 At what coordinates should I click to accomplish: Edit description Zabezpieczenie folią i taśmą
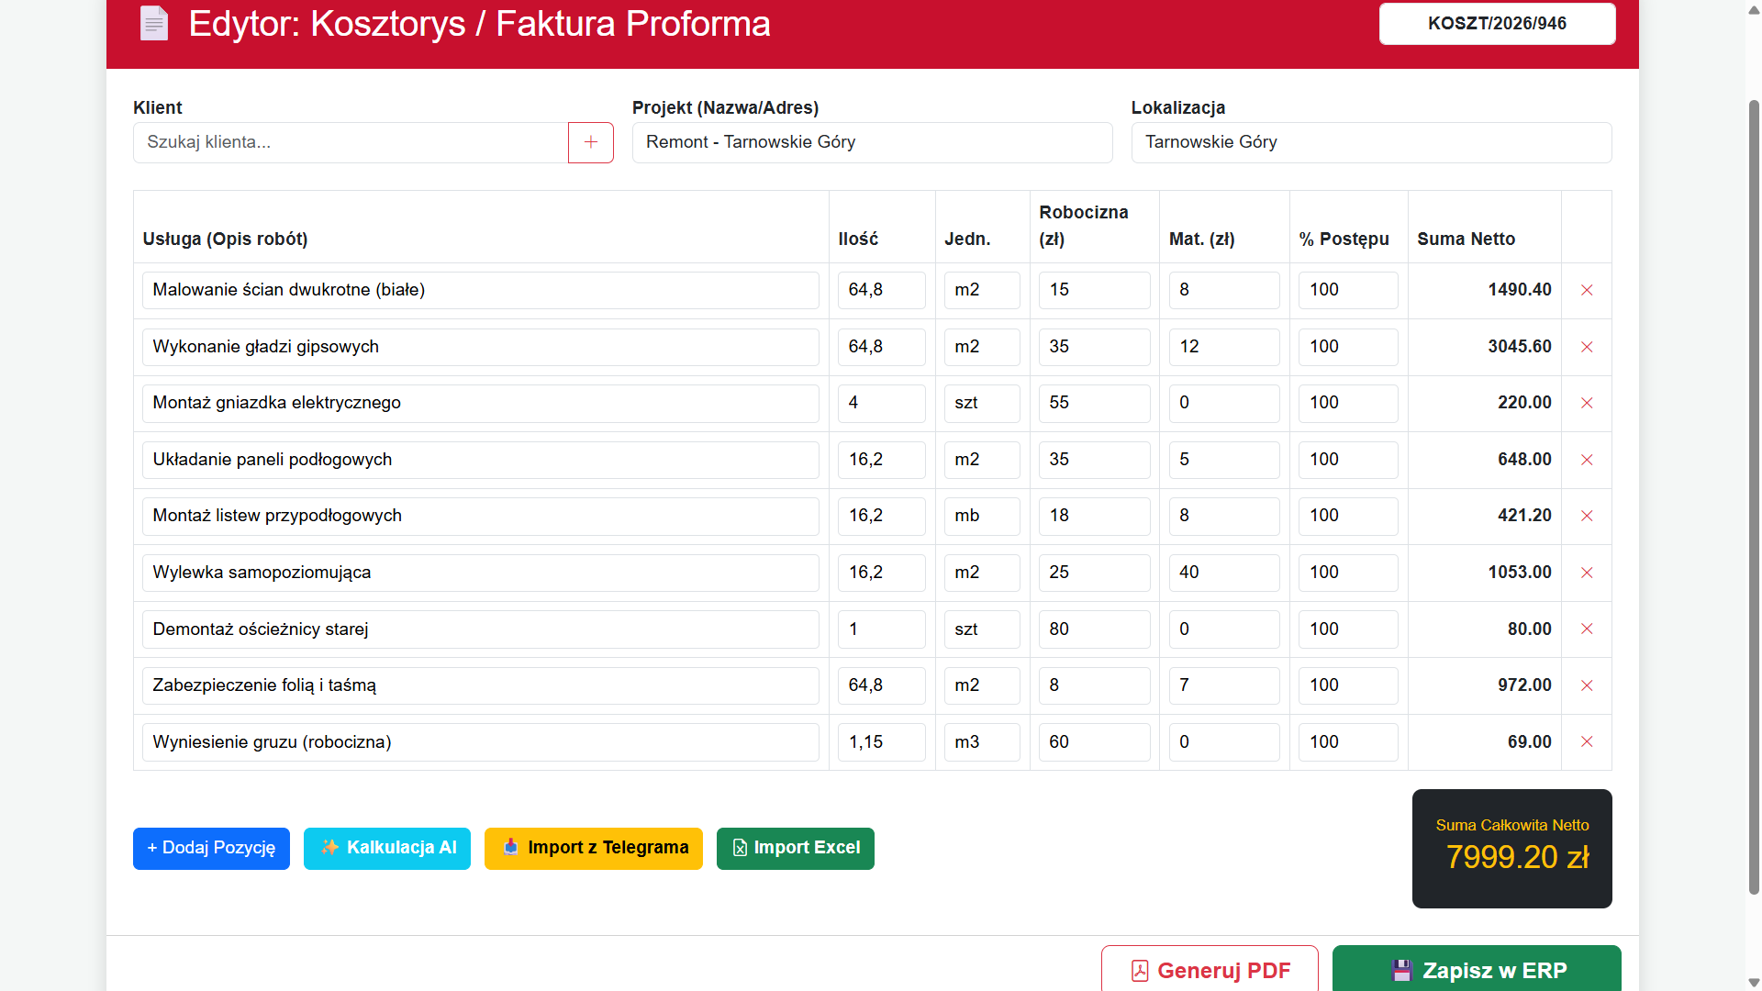[x=481, y=685]
